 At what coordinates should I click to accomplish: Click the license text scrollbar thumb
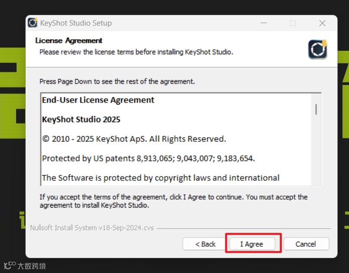pos(316,109)
